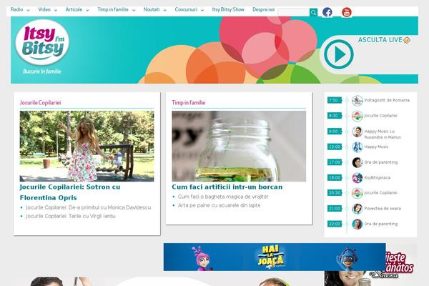
Task: Click the icon beside Asculta Live
Action: (x=407, y=40)
